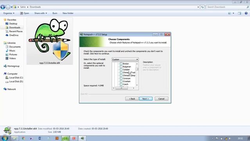
Task: Check the Bulgarian language checkbox
Action: pos(121,67)
